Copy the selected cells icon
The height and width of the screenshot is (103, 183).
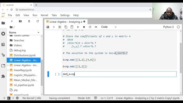click(x=66, y=27)
